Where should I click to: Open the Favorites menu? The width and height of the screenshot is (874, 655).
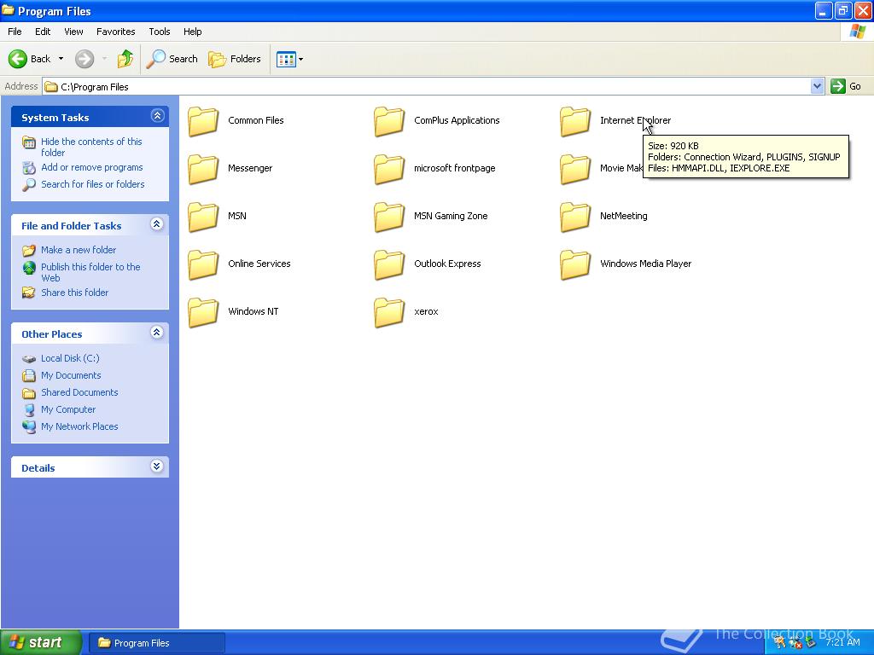pos(115,32)
